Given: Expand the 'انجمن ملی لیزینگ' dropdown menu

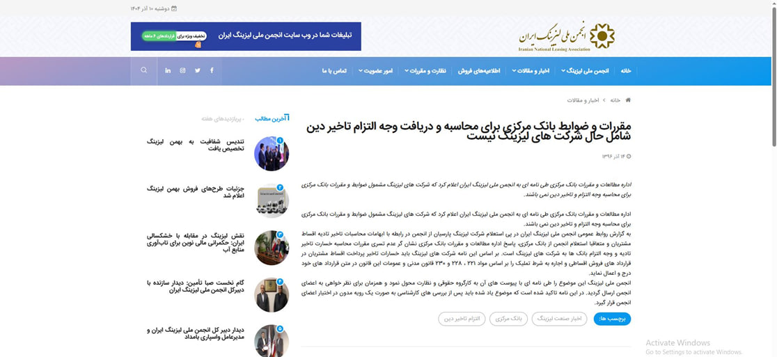Looking at the screenshot, I should pyautogui.click(x=585, y=71).
